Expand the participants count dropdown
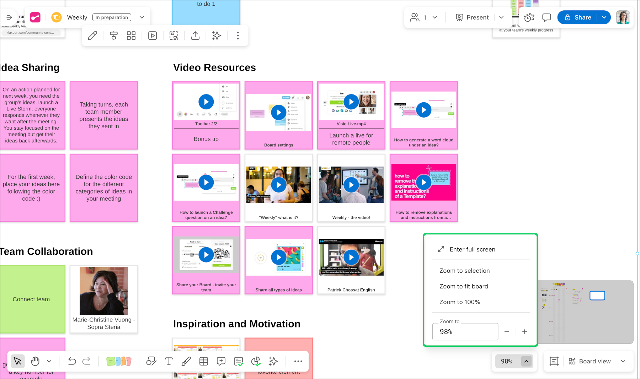The width and height of the screenshot is (640, 379). tap(435, 17)
